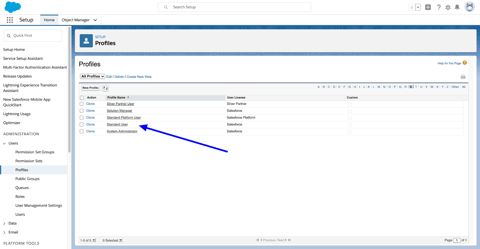The width and height of the screenshot is (480, 249).
Task: Open Release Updates in the sidebar
Action: (17, 76)
